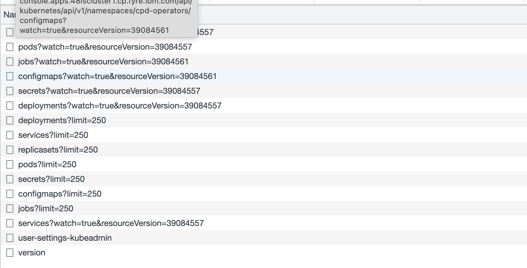The width and height of the screenshot is (527, 268).
Task: Check the checkbox next to services?limit=250
Action: 9,135
